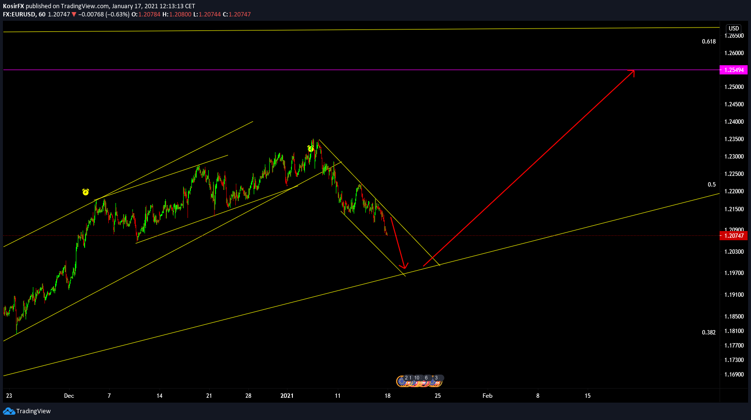Click the 1.20300 price axis label
The image size is (751, 420).
[734, 252]
